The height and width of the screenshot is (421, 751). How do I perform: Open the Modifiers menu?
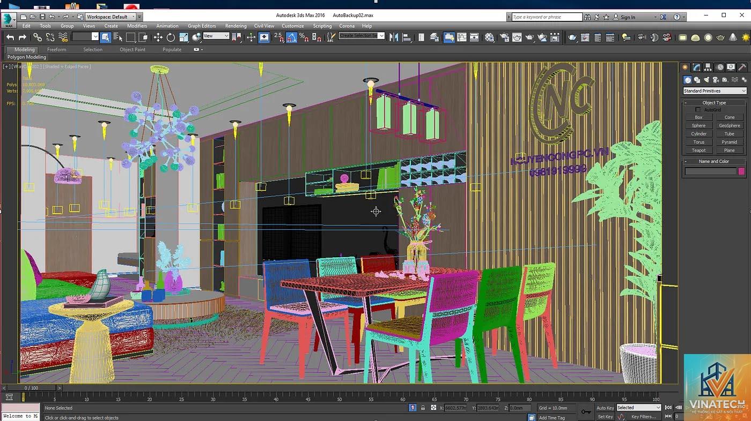coord(137,26)
